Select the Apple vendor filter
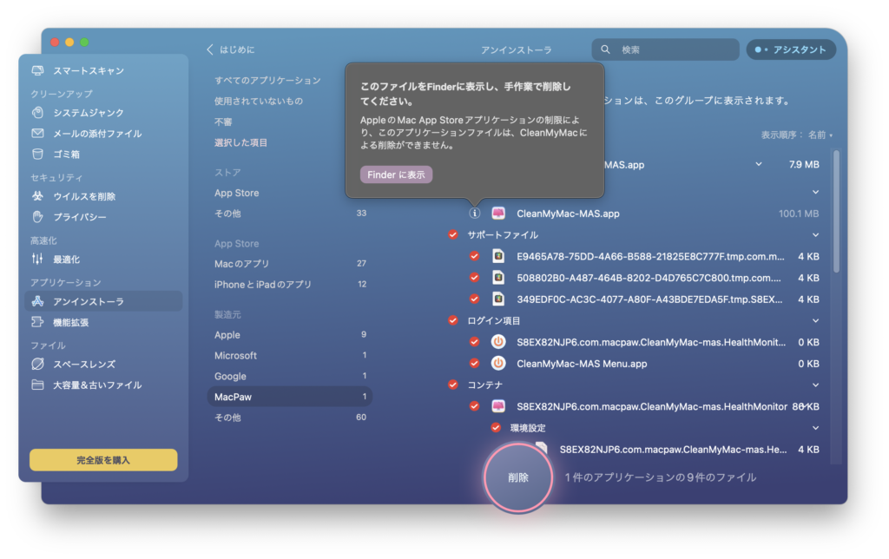Image resolution: width=889 pixels, height=559 pixels. click(x=290, y=334)
